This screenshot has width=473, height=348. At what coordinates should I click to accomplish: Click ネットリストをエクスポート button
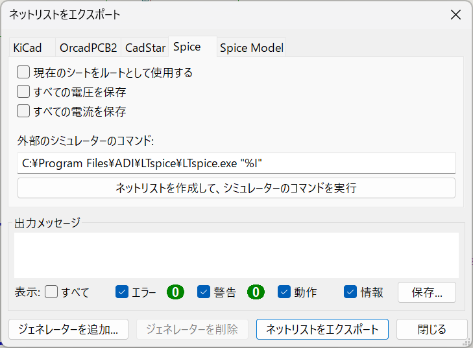[322, 329]
